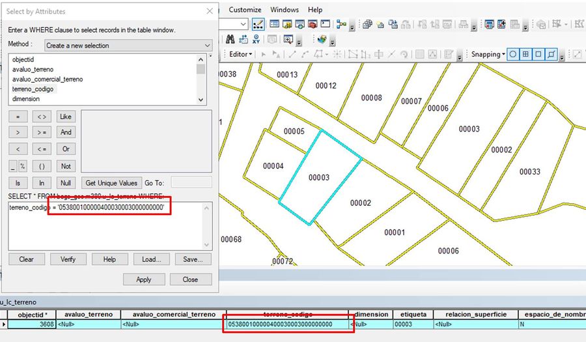Toggle Vertex Snapping square button

click(x=538, y=54)
